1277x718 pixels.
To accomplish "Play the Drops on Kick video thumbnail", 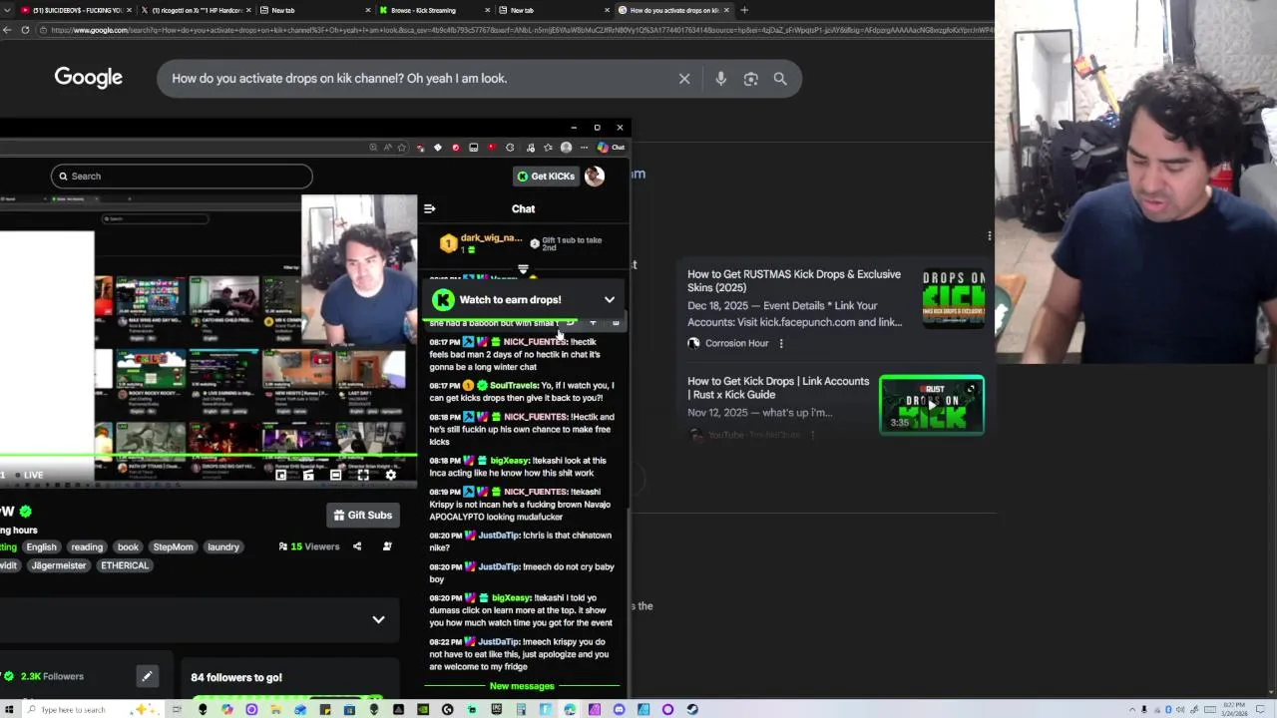I will click(932, 405).
